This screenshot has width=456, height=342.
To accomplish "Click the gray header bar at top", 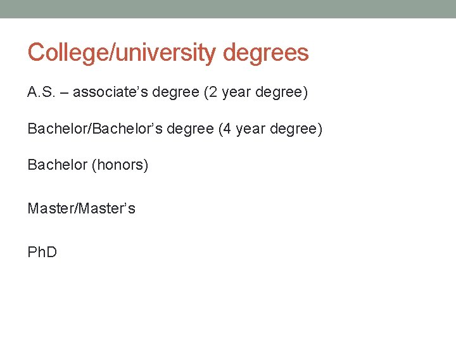I will (x=228, y=9).
